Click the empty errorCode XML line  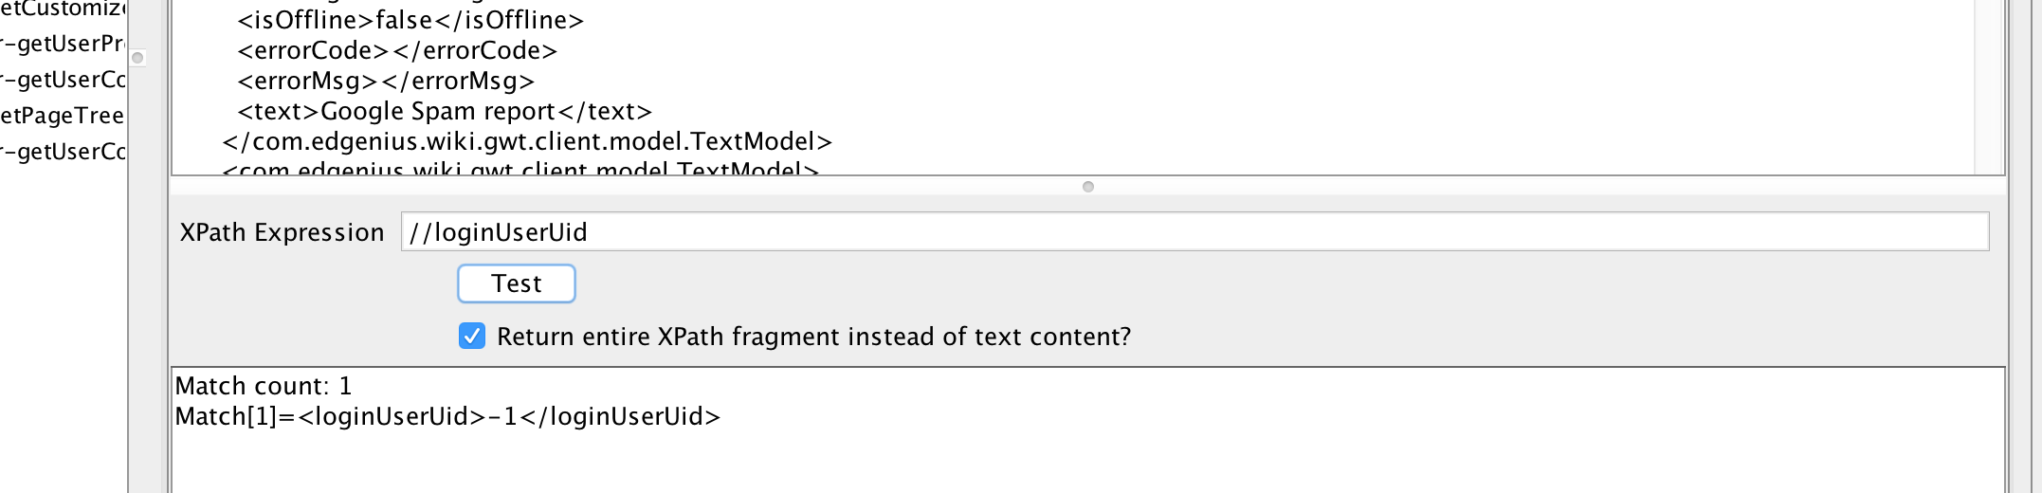point(397,50)
